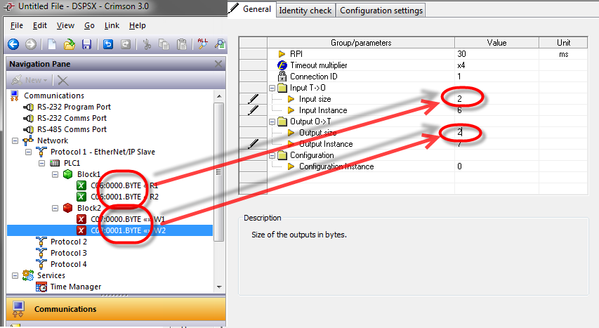Collapse Protocol 1 - EtherNet/IP Slave node
Viewport: 599px width, 328px height.
[28, 152]
